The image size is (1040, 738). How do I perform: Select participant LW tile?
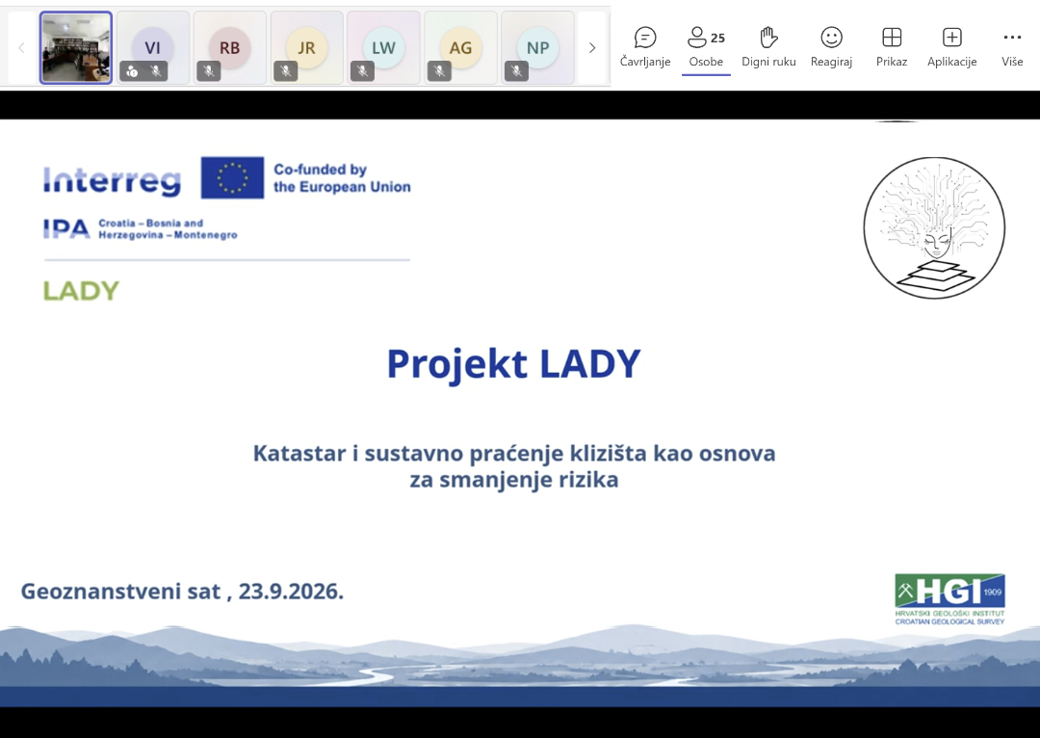pos(383,48)
